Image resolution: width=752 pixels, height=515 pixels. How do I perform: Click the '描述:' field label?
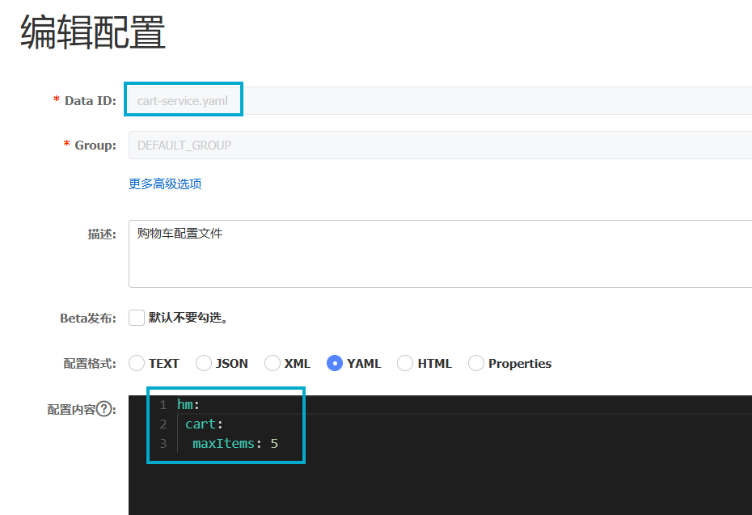coord(102,234)
